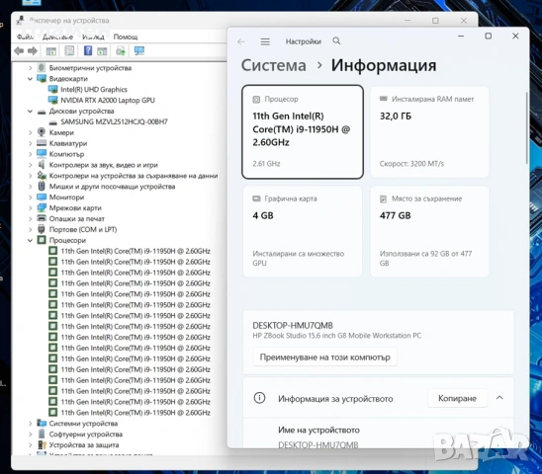Select SAMSUNG MZVL2512HCJQ-00BH7 disk
Screen dimensions: 542x474
114,121
